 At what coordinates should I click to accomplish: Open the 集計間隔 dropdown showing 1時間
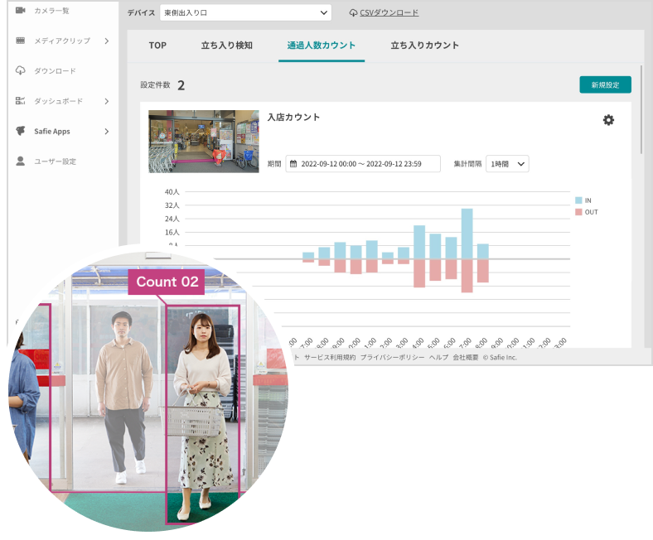coord(507,164)
